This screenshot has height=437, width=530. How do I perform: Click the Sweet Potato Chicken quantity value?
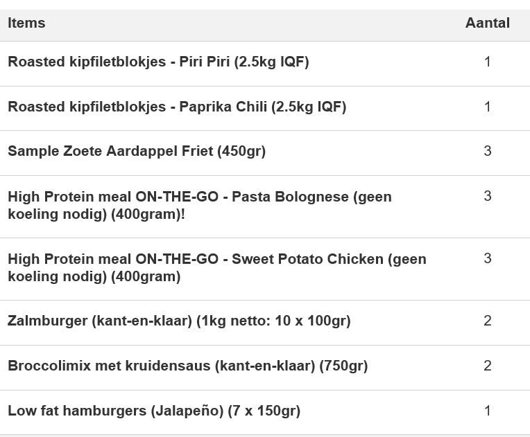[487, 258]
